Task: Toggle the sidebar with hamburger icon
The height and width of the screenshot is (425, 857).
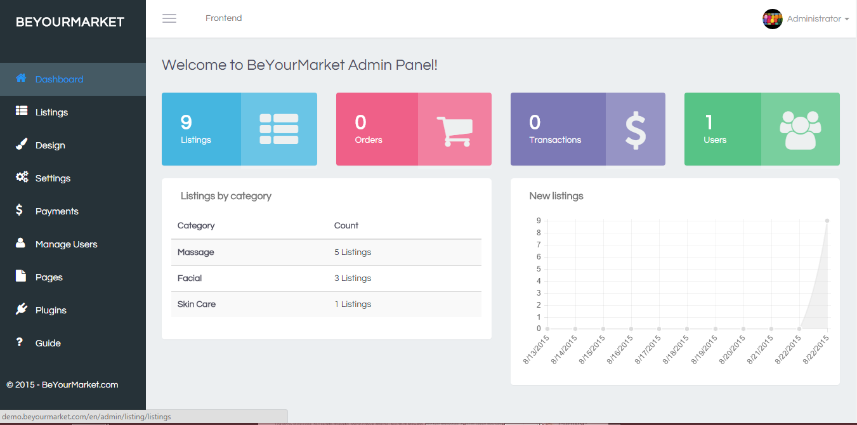Action: click(x=169, y=18)
